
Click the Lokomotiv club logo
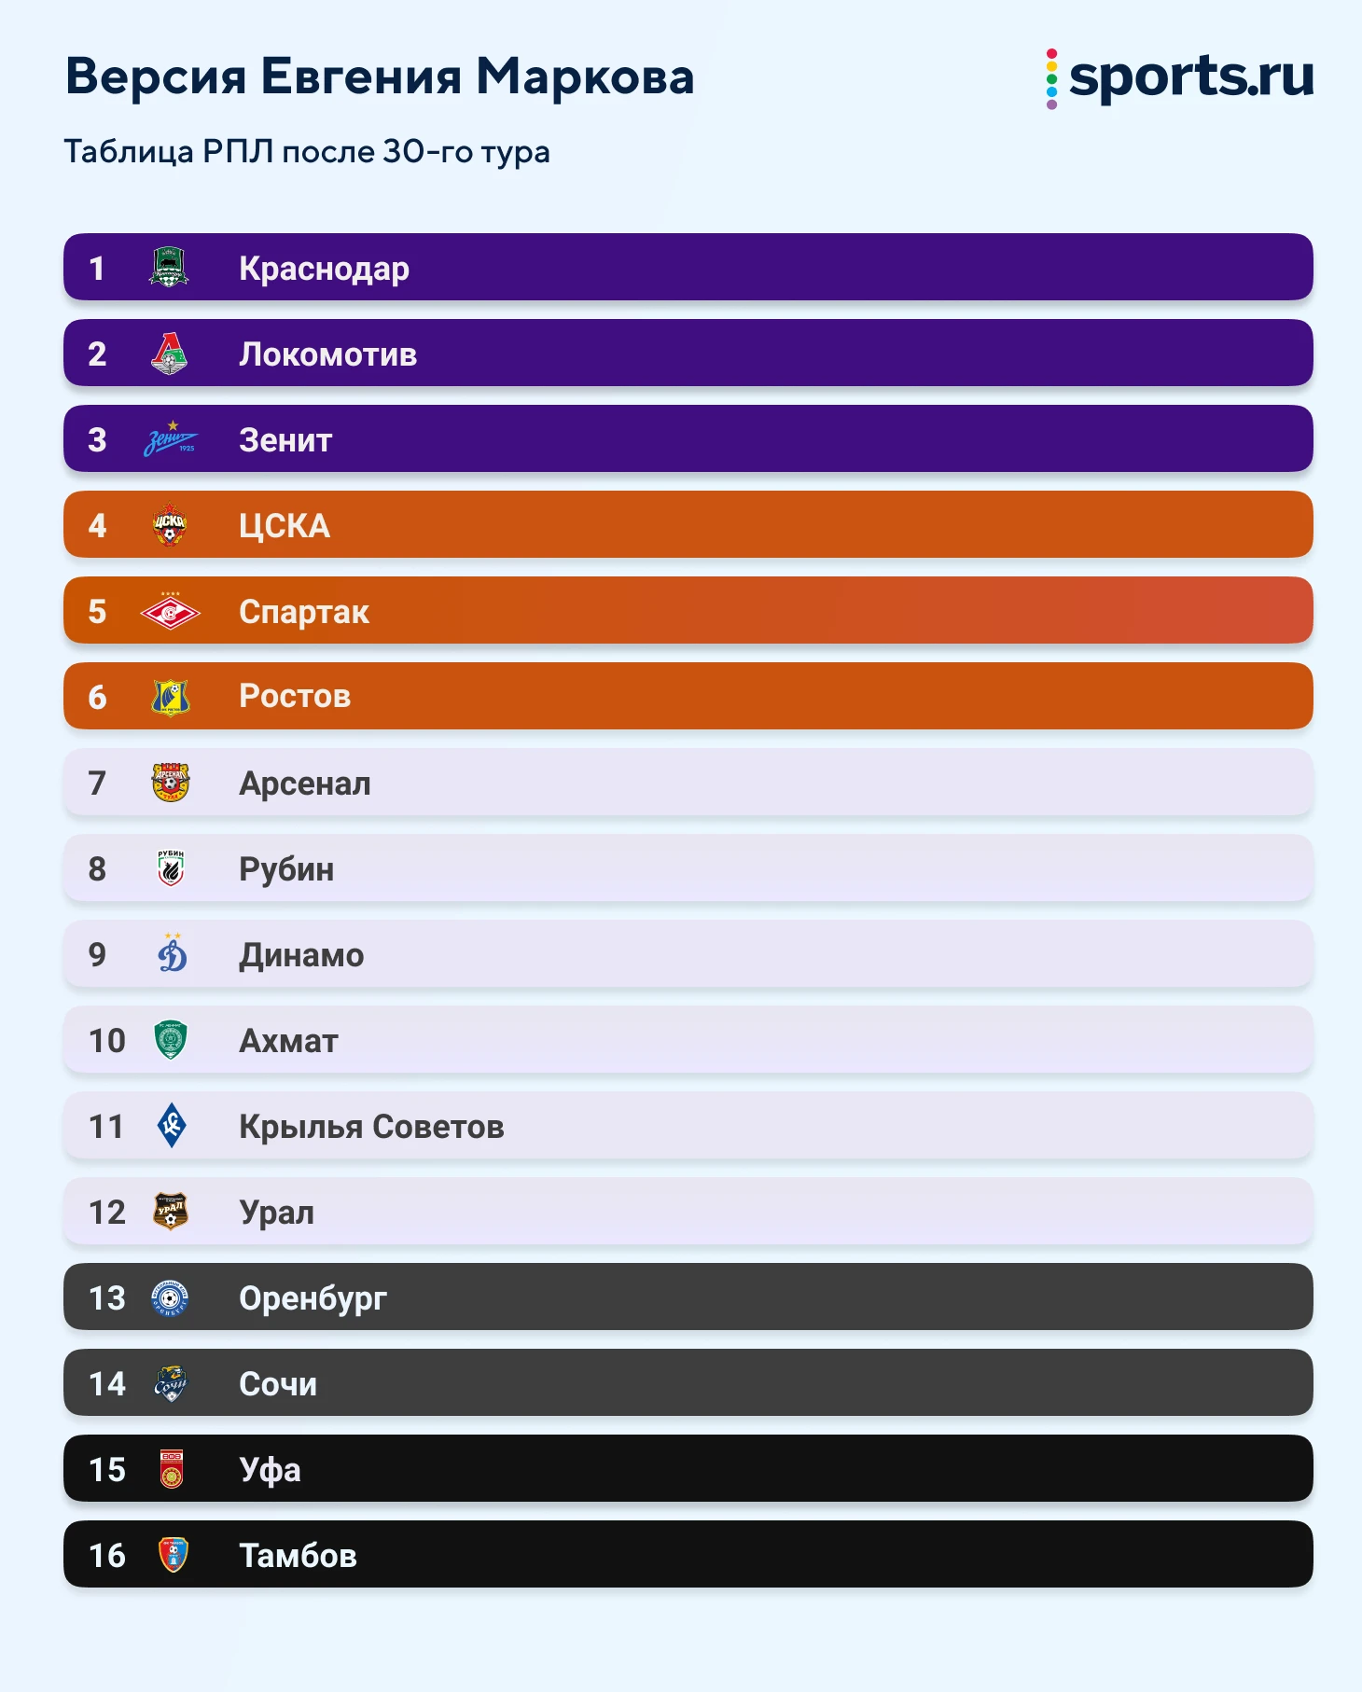point(170,354)
